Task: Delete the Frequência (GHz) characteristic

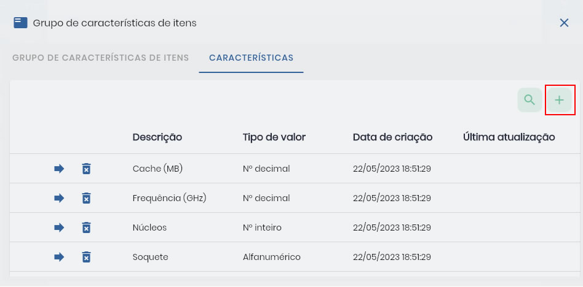Action: pos(86,198)
